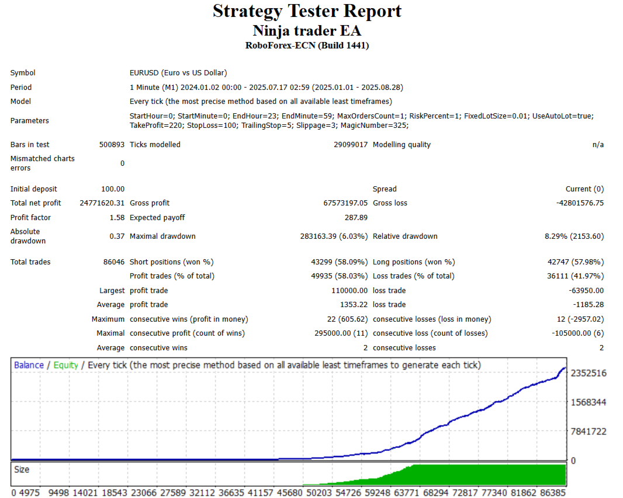Image resolution: width=623 pixels, height=498 pixels.
Task: Click Spread value Current (0)
Action: tap(584, 189)
